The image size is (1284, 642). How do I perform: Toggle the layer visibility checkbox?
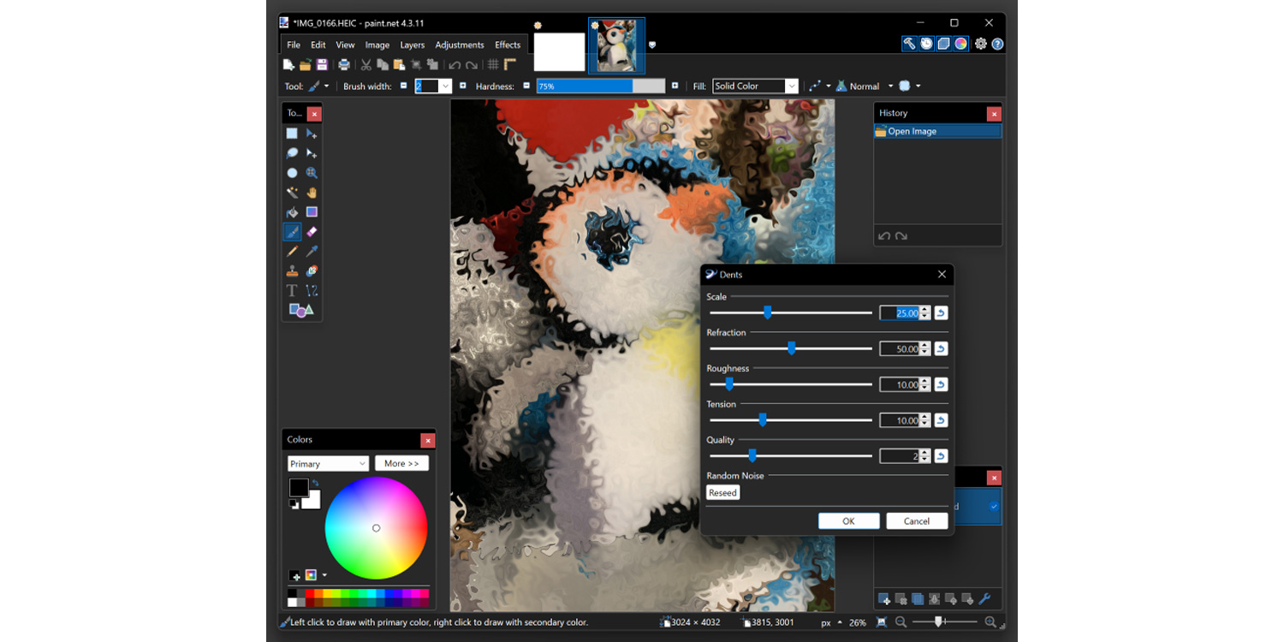[x=994, y=507]
